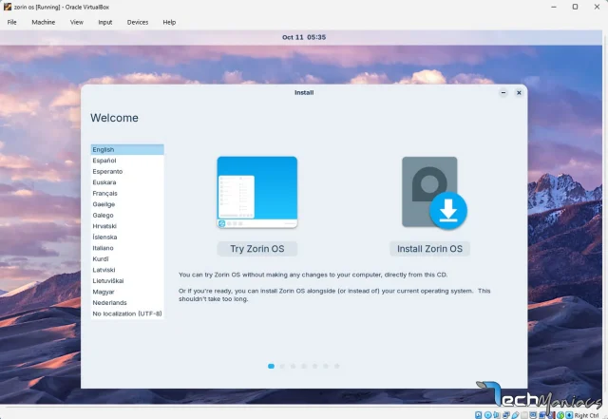Select Kurdî in the language list
The width and height of the screenshot is (608, 419).
click(127, 258)
